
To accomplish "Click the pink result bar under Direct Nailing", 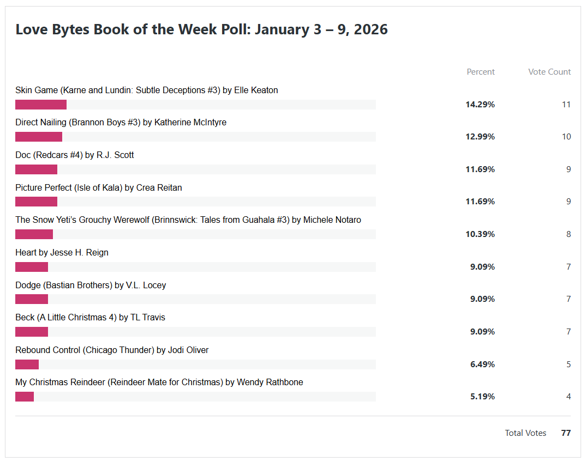I will [39, 137].
